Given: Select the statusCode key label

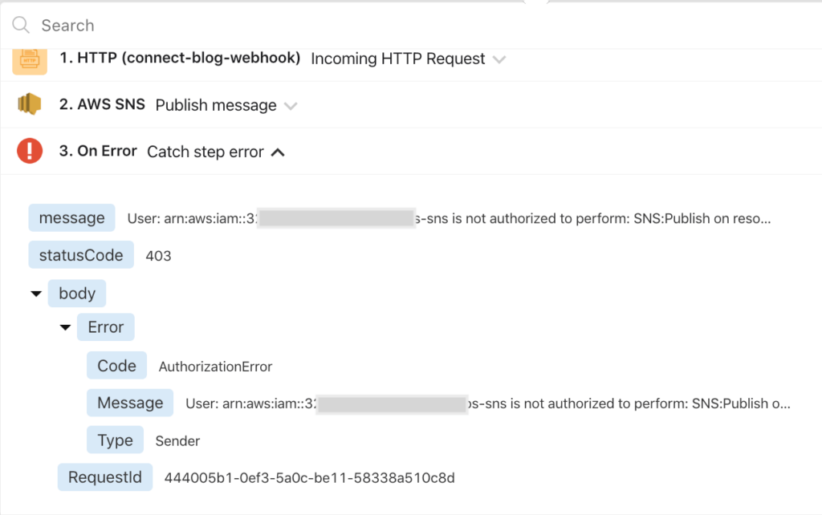Looking at the screenshot, I should 80,256.
